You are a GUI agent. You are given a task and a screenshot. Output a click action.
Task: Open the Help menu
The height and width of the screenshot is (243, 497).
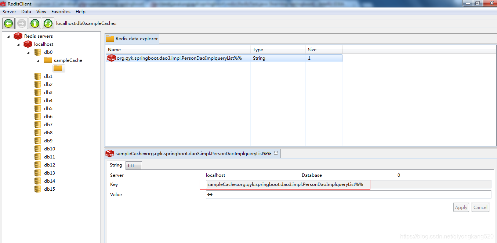click(80, 12)
